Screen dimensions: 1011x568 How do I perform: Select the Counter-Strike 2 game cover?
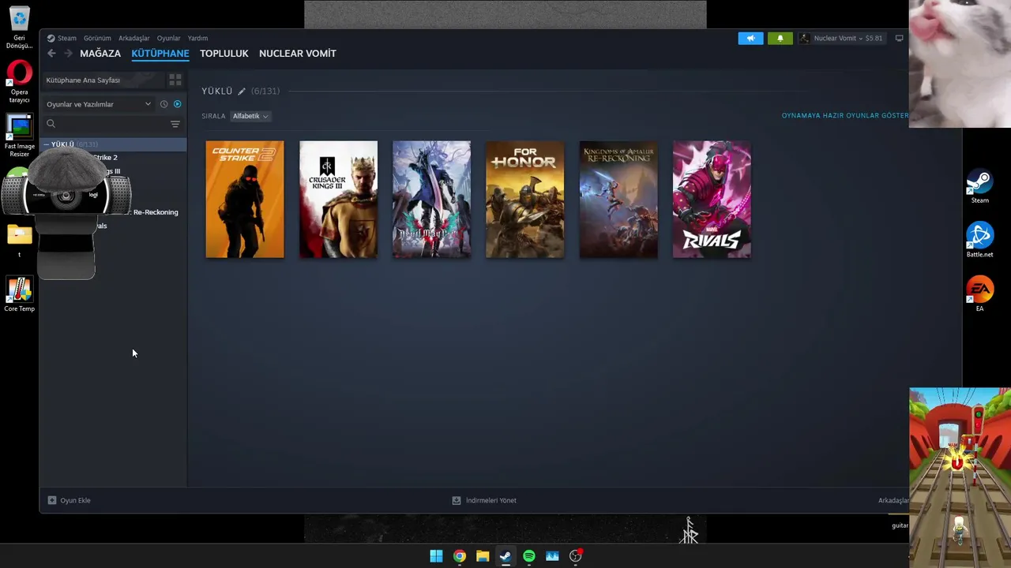coord(245,200)
